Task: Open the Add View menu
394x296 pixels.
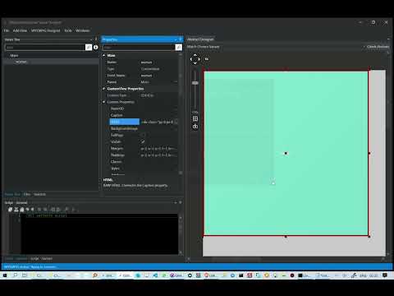Action: click(20, 30)
